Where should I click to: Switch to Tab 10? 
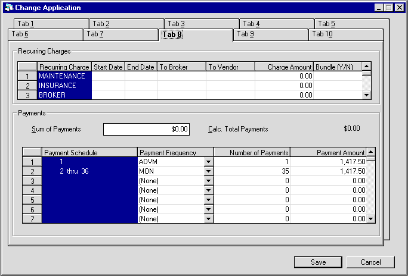pos(346,34)
